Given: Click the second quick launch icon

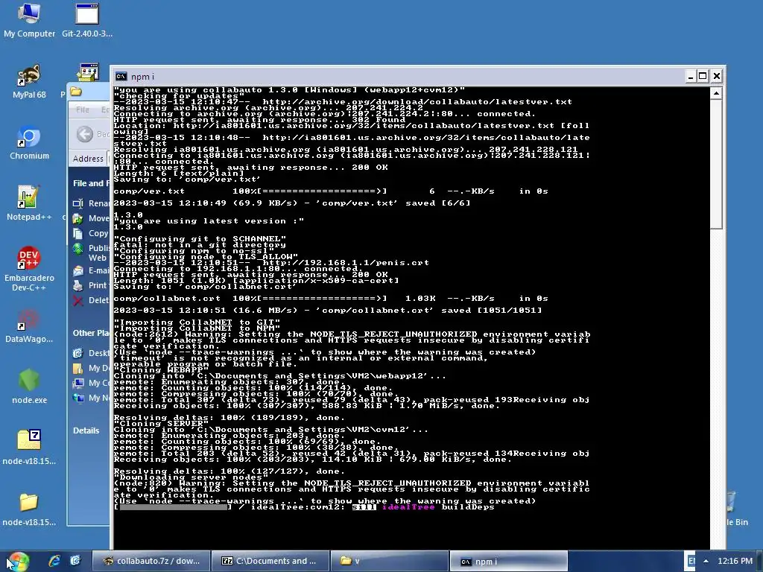Looking at the screenshot, I should 75,561.
